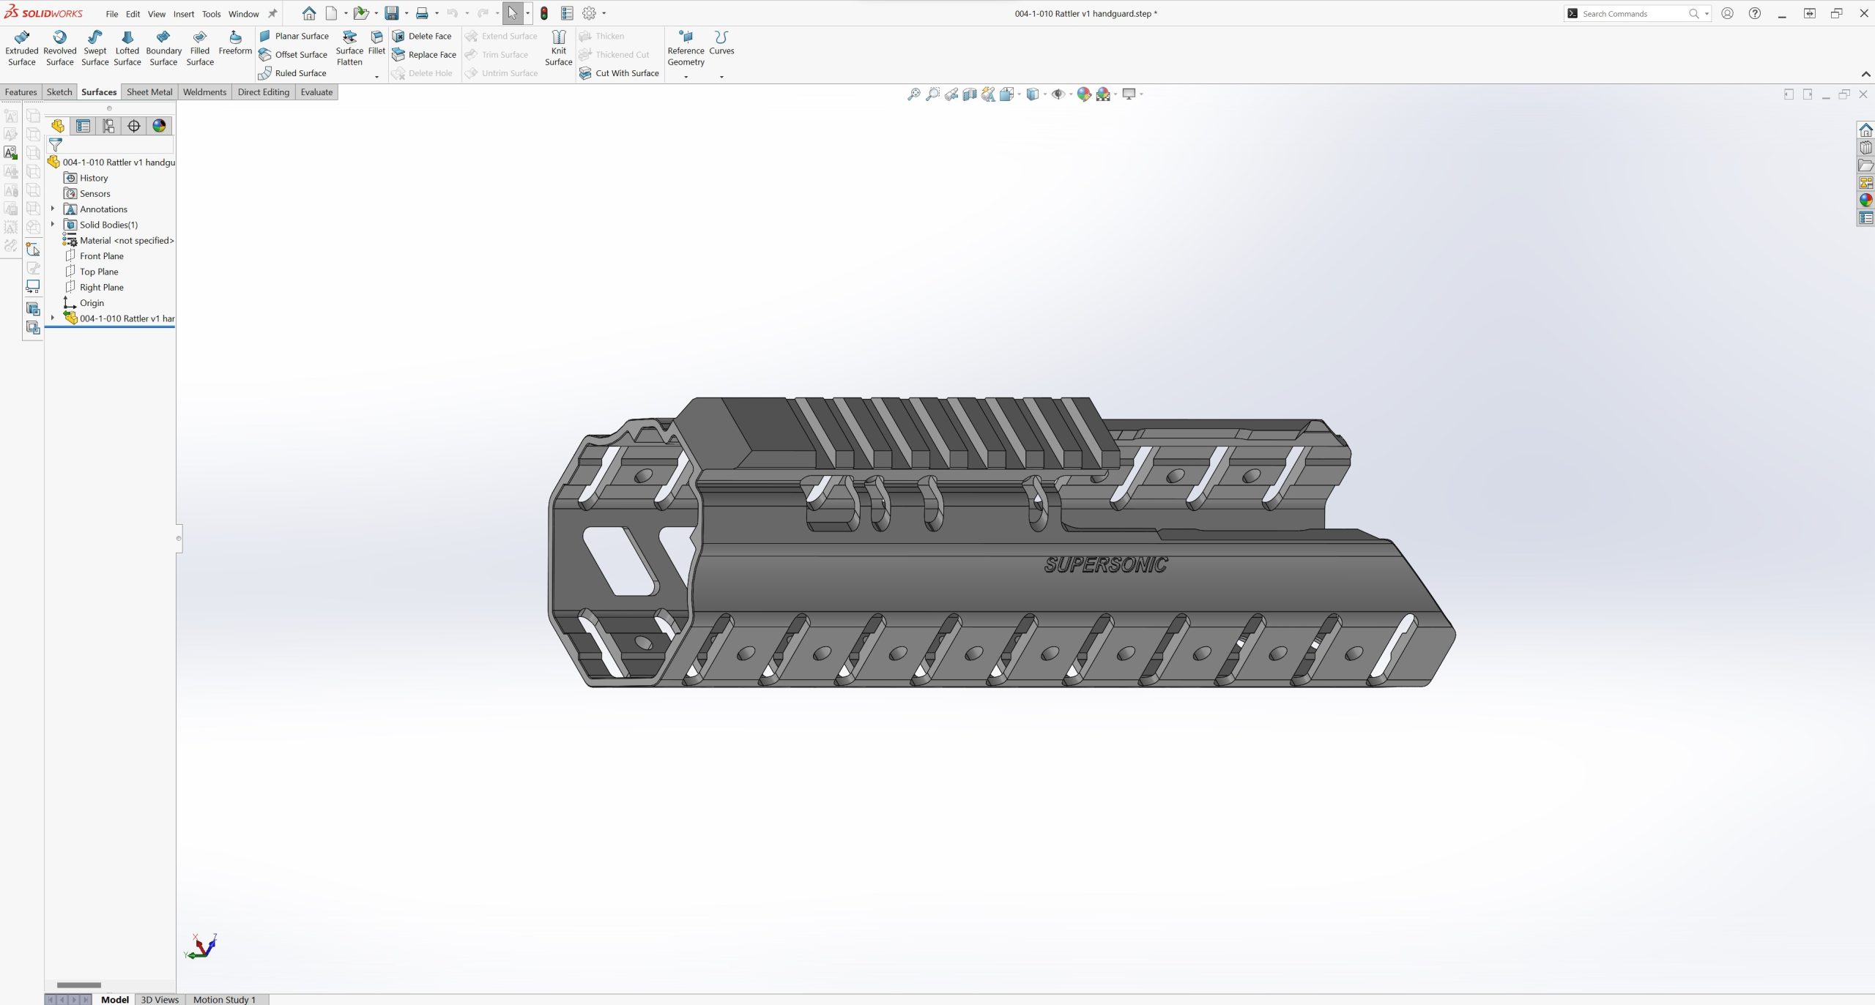The height and width of the screenshot is (1005, 1875).
Task: Open the Appearances color ball on right pane
Action: coord(1865,200)
